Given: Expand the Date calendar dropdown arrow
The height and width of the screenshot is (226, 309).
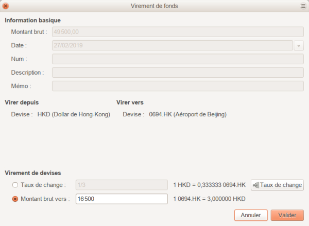Looking at the screenshot, I should click(x=299, y=45).
